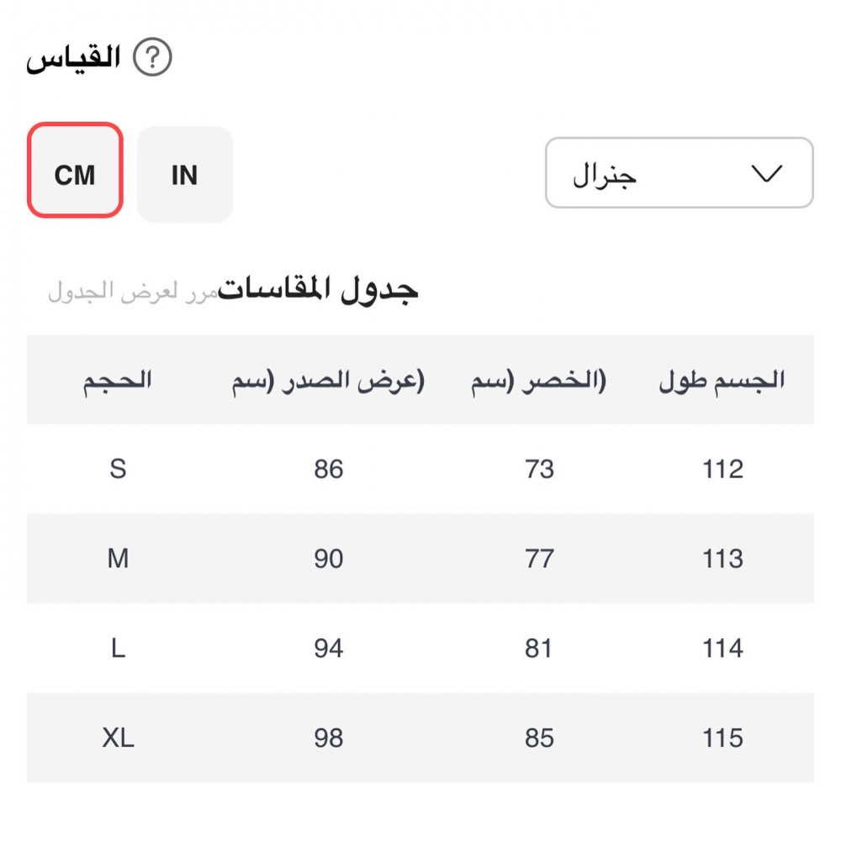Click the question mark help icon
841x841 pixels.
pos(152,59)
